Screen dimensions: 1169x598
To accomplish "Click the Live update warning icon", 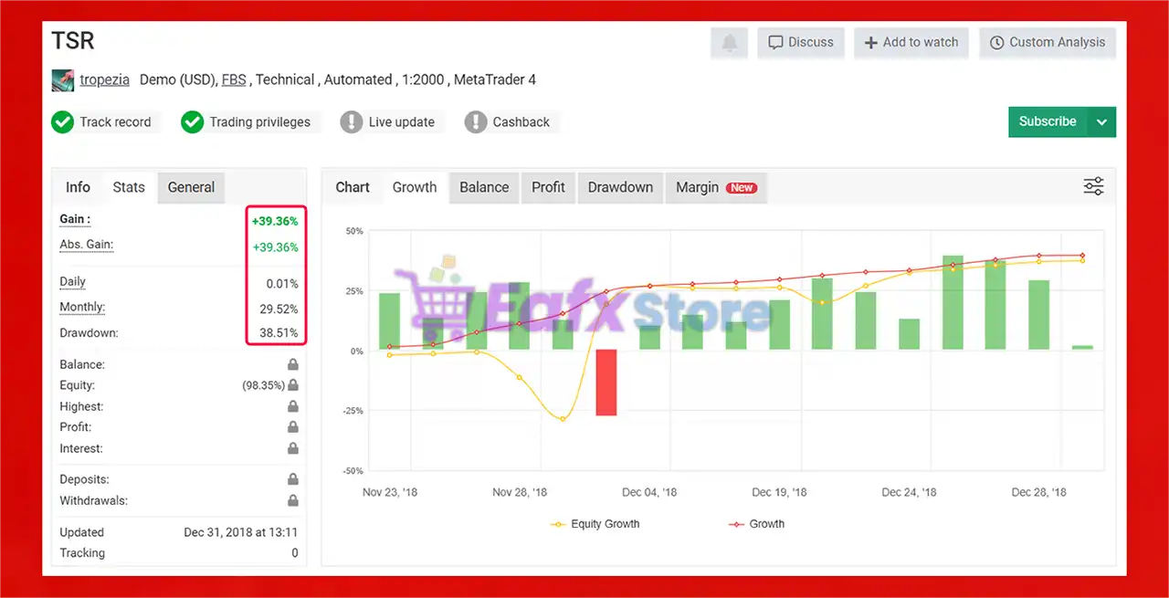I will 352,122.
